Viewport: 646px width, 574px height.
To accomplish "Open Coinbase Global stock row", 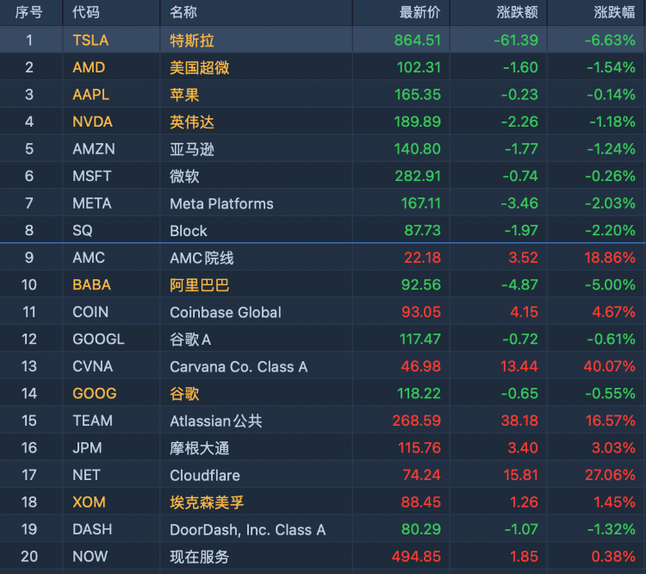I will [226, 312].
